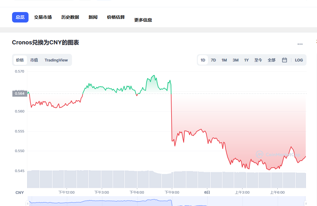Image resolution: width=317 pixels, height=206 pixels.
Task: Select the 至今 year-to-date range
Action: point(258,60)
